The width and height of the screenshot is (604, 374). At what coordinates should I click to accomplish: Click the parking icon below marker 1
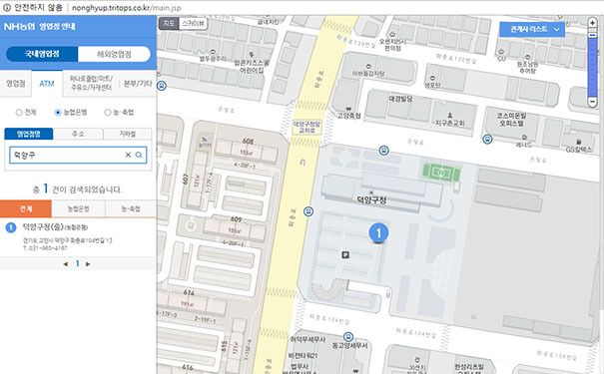click(x=345, y=254)
